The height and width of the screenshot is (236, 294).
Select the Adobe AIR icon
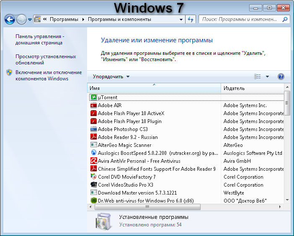pyautogui.click(x=94, y=105)
